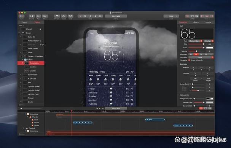Viewport: 231px width, 148px height.
Task: Select the arrow pointer tool
Action: (x=80, y=16)
